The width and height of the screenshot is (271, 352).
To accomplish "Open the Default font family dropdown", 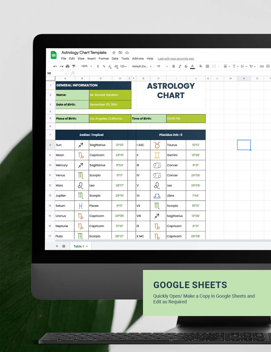I will [142, 66].
